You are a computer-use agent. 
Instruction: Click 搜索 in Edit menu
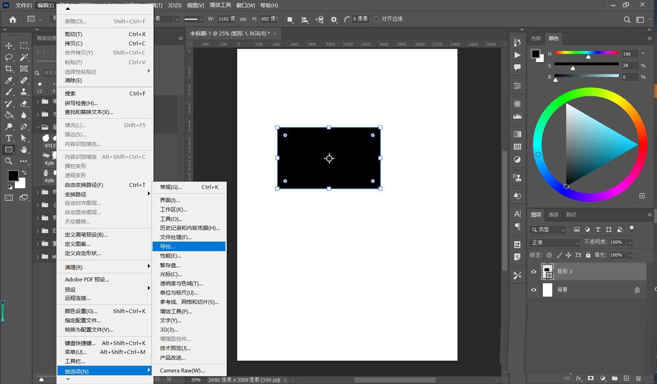pos(105,94)
